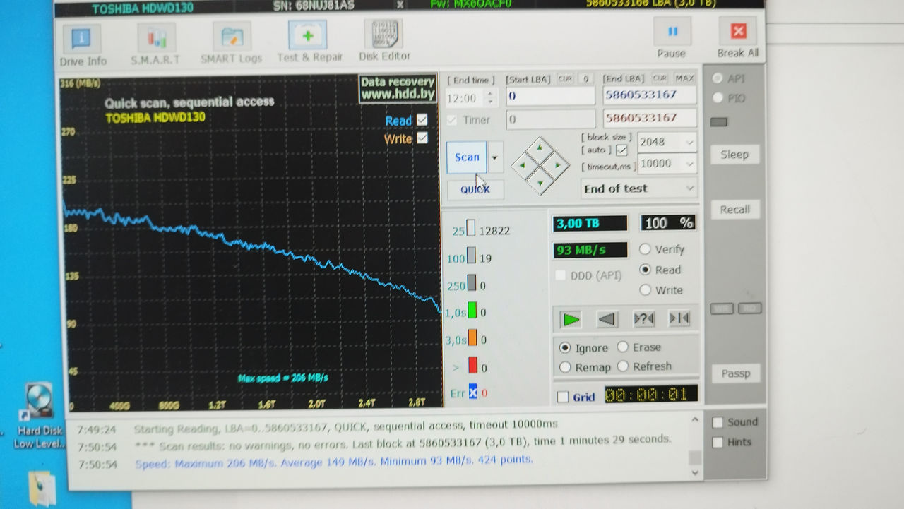
Task: Pause the running scan
Action: pos(672,37)
